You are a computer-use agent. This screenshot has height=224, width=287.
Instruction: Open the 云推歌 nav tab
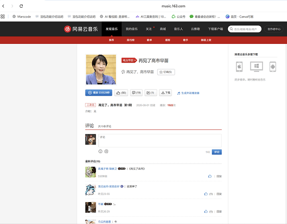click(196, 29)
